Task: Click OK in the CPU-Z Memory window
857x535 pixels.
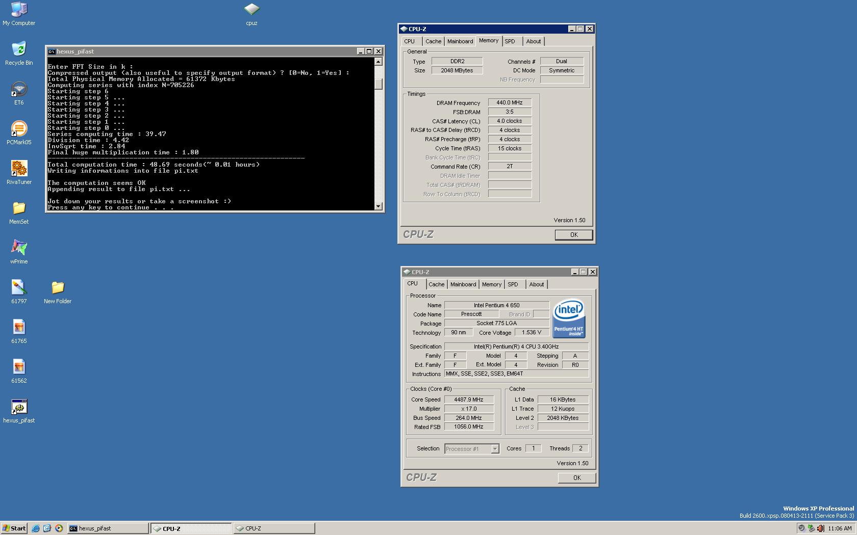Action: 574,235
